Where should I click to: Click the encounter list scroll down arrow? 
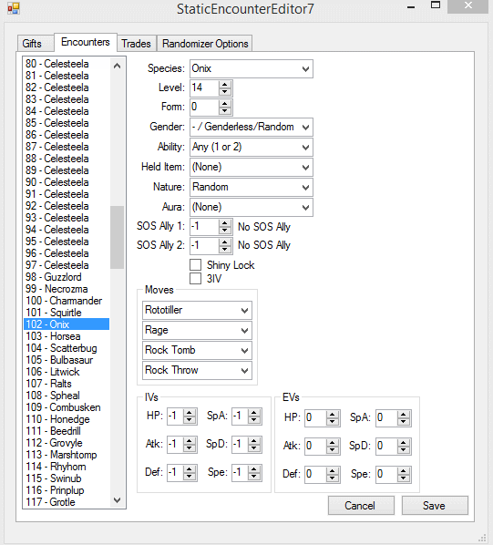[x=117, y=500]
